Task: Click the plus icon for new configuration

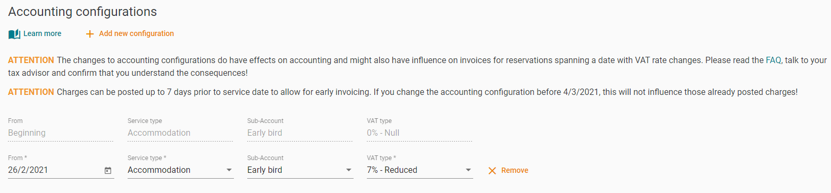Action: coord(90,34)
